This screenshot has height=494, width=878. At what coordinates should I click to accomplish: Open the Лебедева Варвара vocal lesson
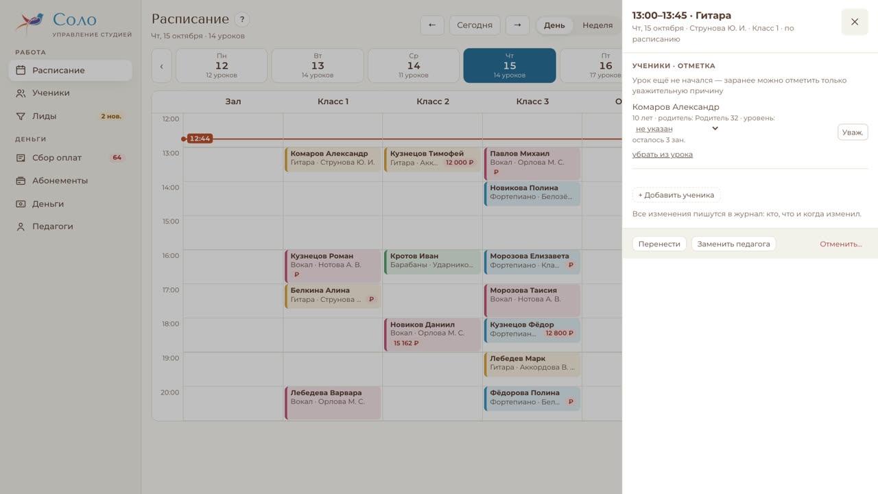coord(333,403)
